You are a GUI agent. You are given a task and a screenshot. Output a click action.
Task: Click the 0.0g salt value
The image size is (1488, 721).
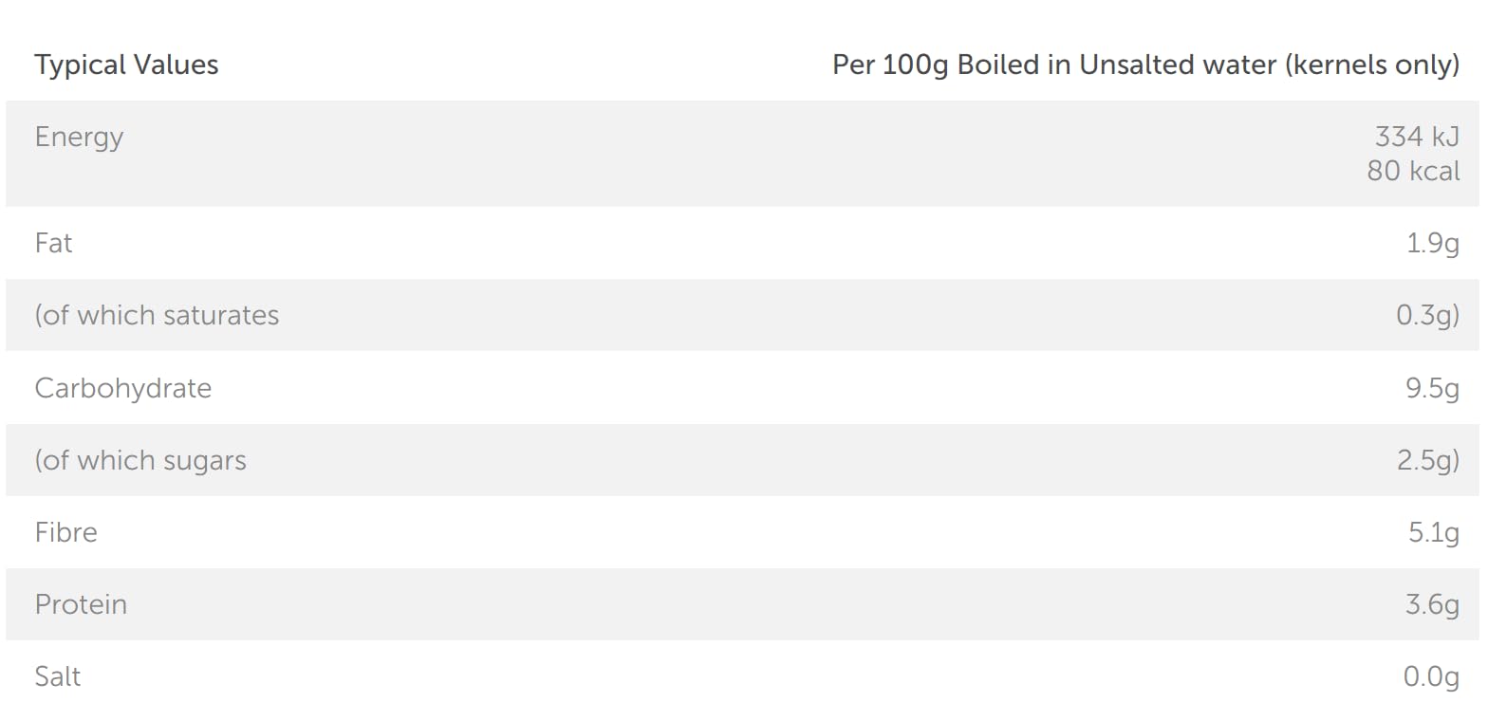point(1431,676)
